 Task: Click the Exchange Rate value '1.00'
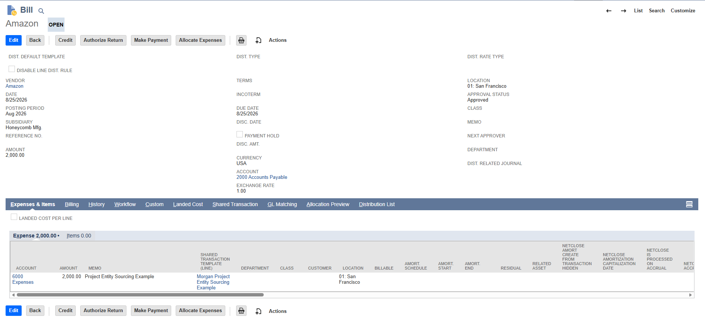pyautogui.click(x=241, y=191)
